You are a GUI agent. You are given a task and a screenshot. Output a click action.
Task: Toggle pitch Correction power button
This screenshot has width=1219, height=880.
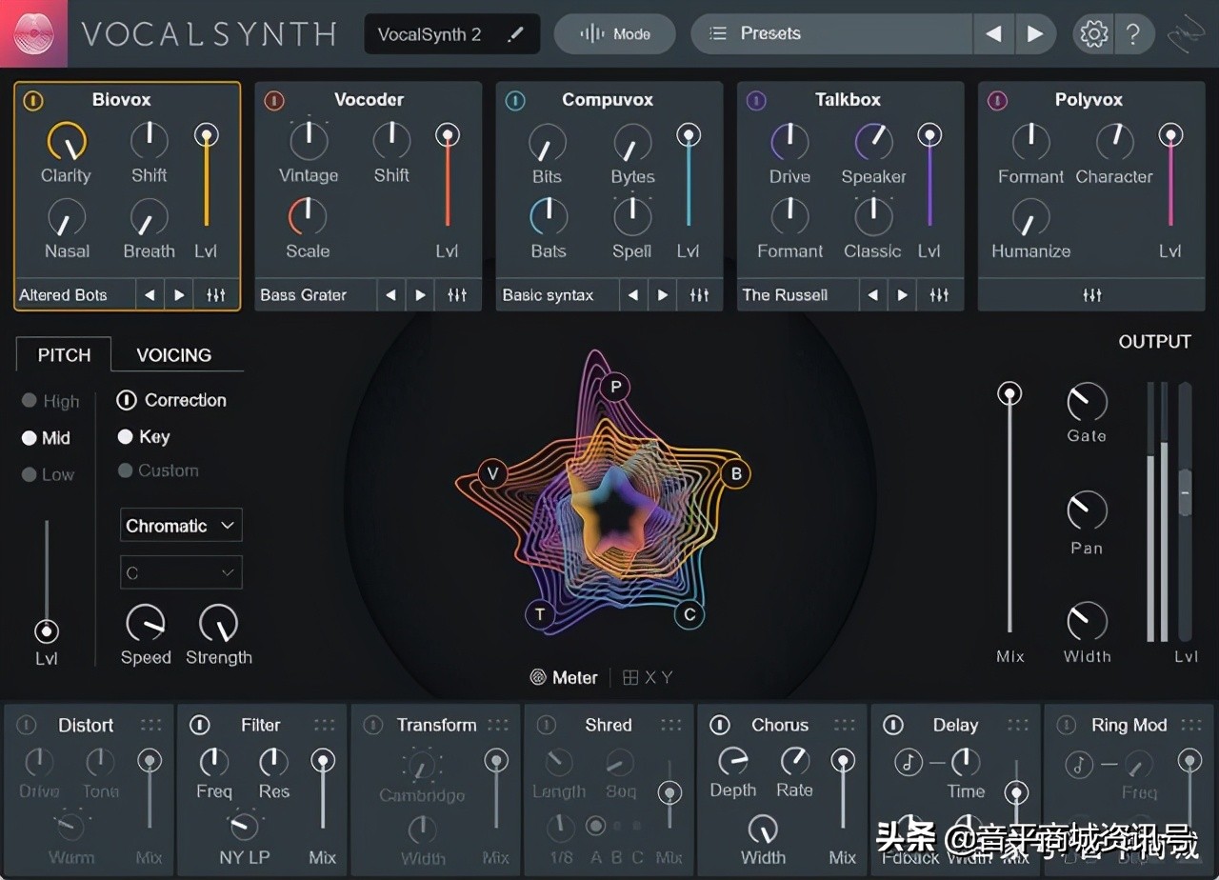pyautogui.click(x=127, y=400)
